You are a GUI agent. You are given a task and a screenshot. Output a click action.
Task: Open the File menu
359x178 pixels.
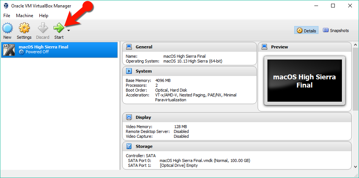pyautogui.click(x=7, y=16)
